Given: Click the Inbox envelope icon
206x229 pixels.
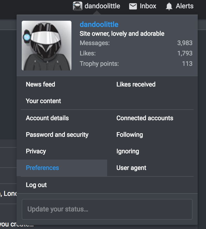Looking at the screenshot, I should pos(133,6).
